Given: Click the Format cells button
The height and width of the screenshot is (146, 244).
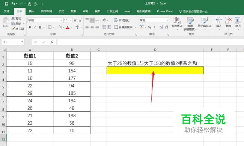Looking at the screenshot, I should pos(238,23).
